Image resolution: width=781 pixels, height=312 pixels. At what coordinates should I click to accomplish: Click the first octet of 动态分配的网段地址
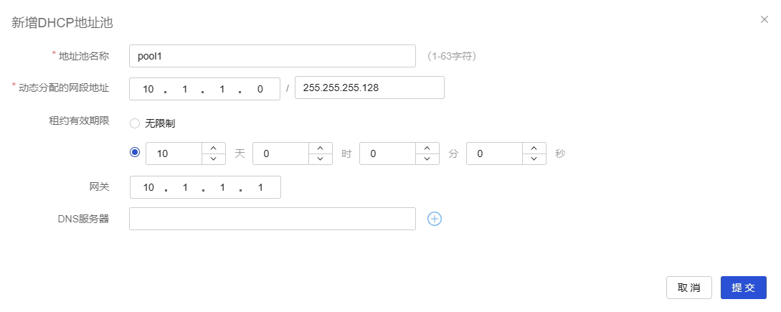tap(148, 90)
